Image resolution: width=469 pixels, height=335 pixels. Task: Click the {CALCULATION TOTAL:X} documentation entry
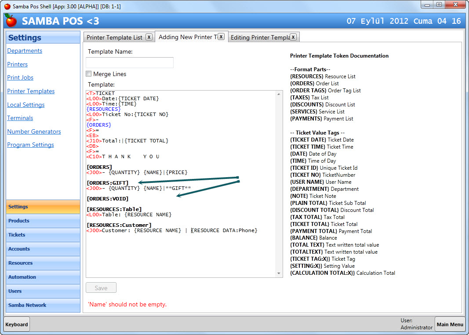(342, 273)
